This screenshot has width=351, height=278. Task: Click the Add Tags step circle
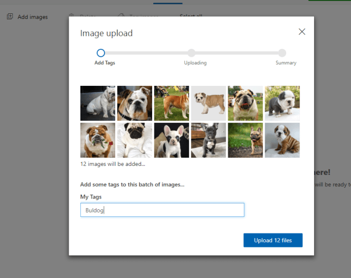click(101, 53)
